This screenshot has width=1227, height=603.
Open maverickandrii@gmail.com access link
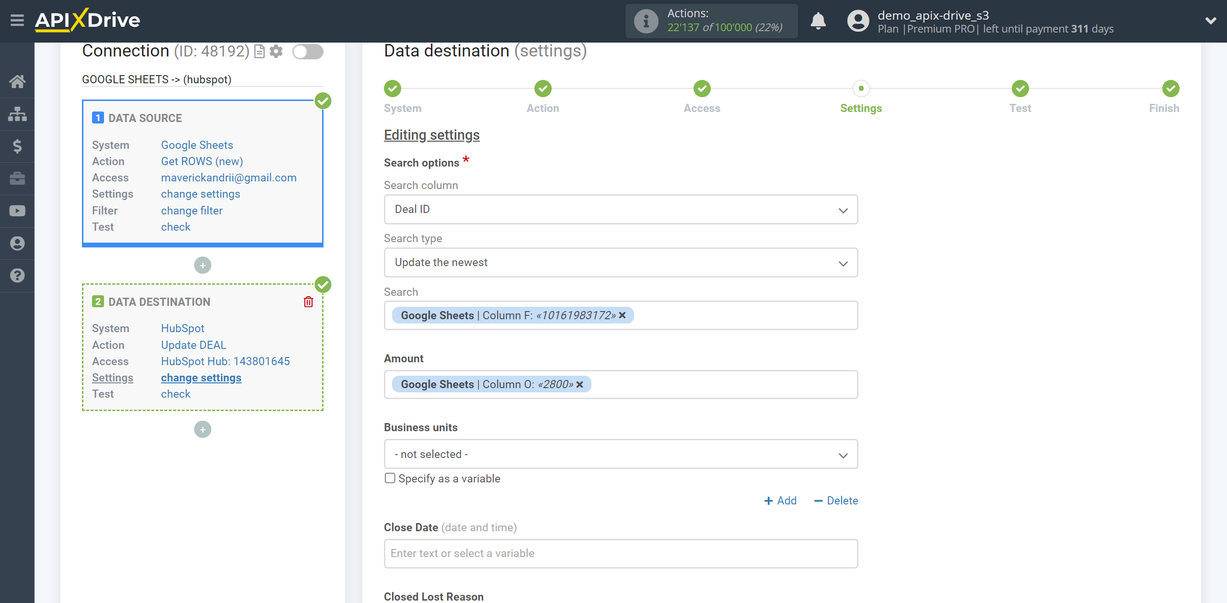[229, 178]
